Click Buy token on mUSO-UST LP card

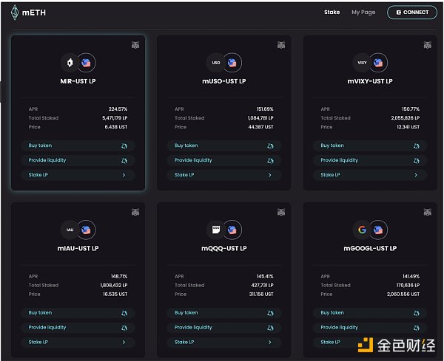tap(224, 145)
